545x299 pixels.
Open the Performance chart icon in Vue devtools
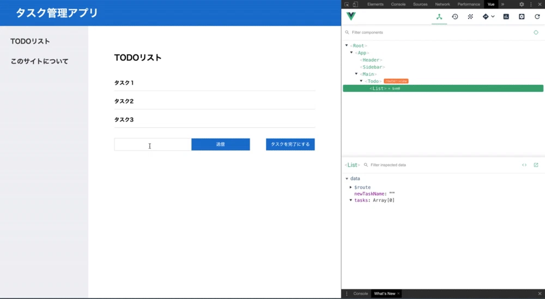506,17
